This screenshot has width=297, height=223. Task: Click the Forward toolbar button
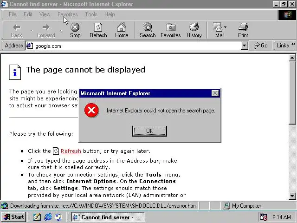coord(46,31)
